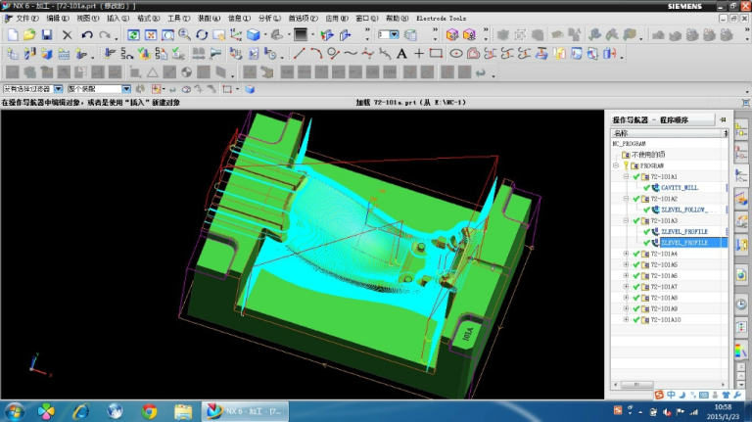Select the Text 'A' tool
The width and height of the screenshot is (752, 422).
[401, 54]
